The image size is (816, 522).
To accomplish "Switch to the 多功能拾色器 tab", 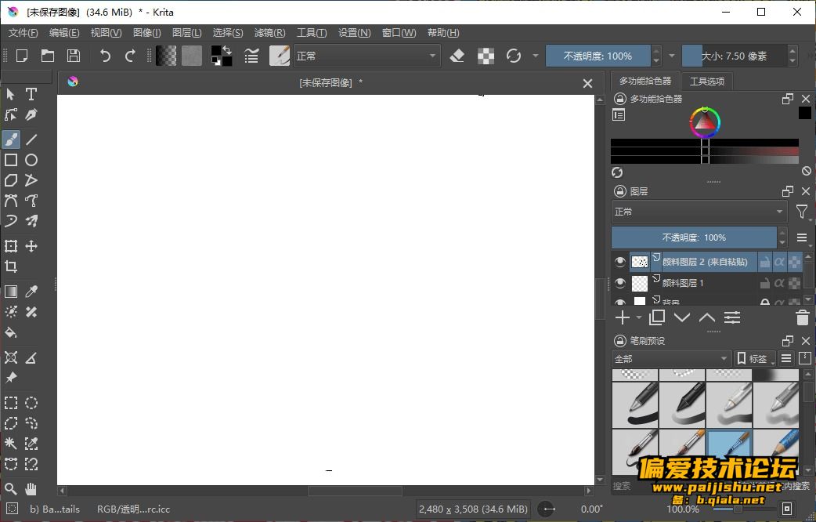I will pyautogui.click(x=645, y=81).
